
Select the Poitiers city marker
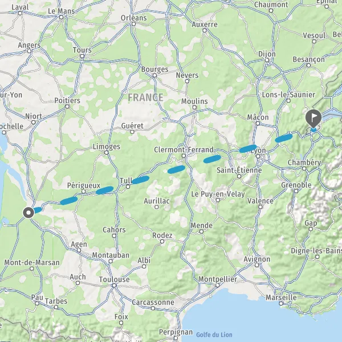coord(67,107)
